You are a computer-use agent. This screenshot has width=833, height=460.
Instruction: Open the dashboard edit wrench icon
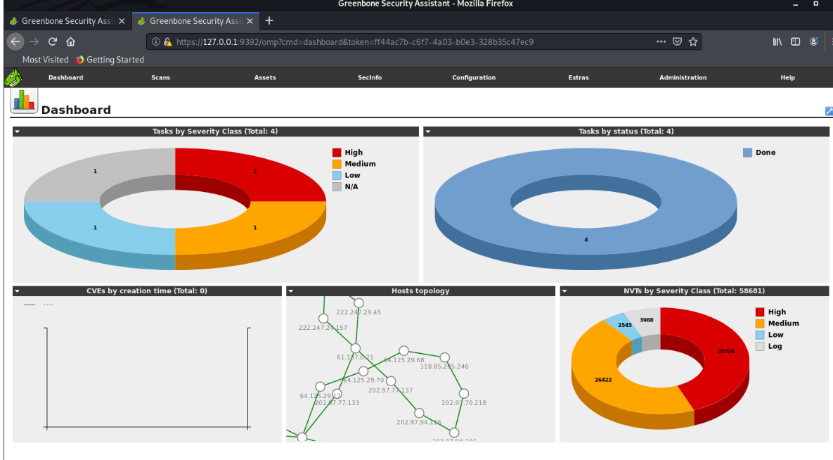pos(829,110)
